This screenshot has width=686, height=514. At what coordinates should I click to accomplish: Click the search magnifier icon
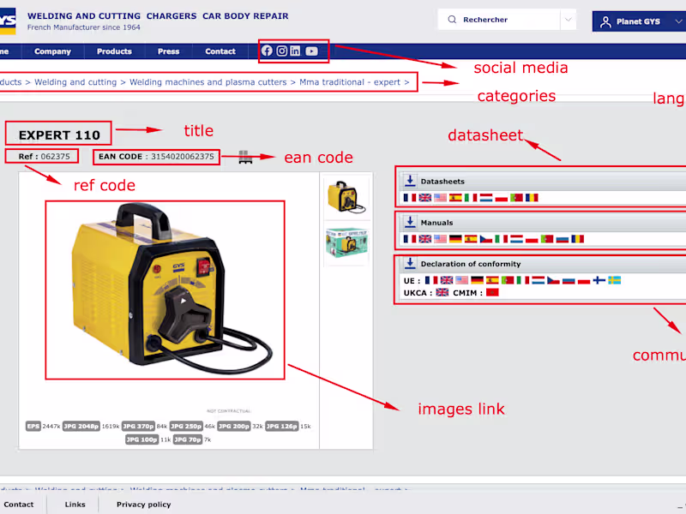452,19
